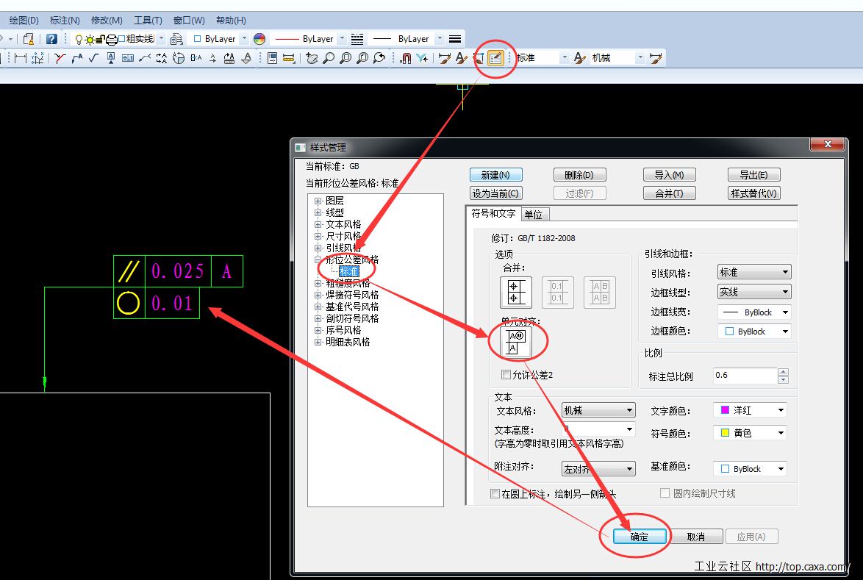Enable the 允许公差2 checkbox
The height and width of the screenshot is (580, 863).
click(506, 375)
